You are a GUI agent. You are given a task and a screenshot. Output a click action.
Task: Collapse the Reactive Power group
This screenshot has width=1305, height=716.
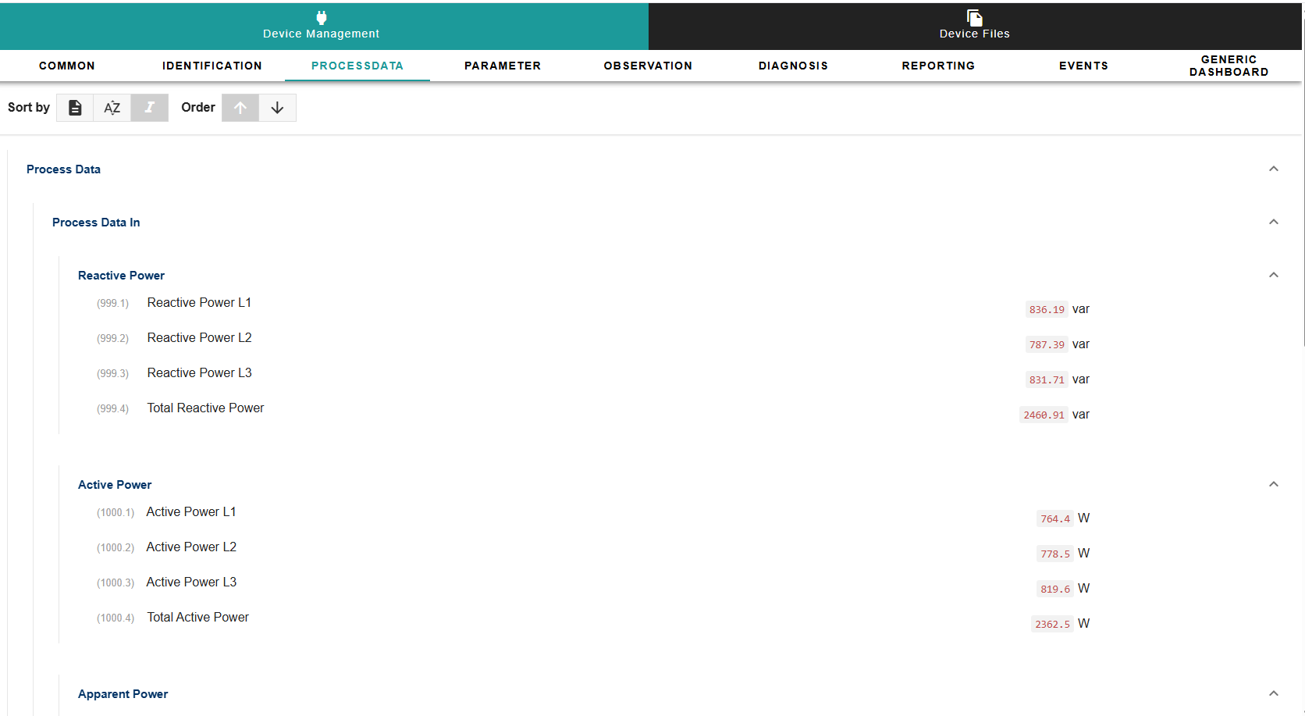(1273, 275)
